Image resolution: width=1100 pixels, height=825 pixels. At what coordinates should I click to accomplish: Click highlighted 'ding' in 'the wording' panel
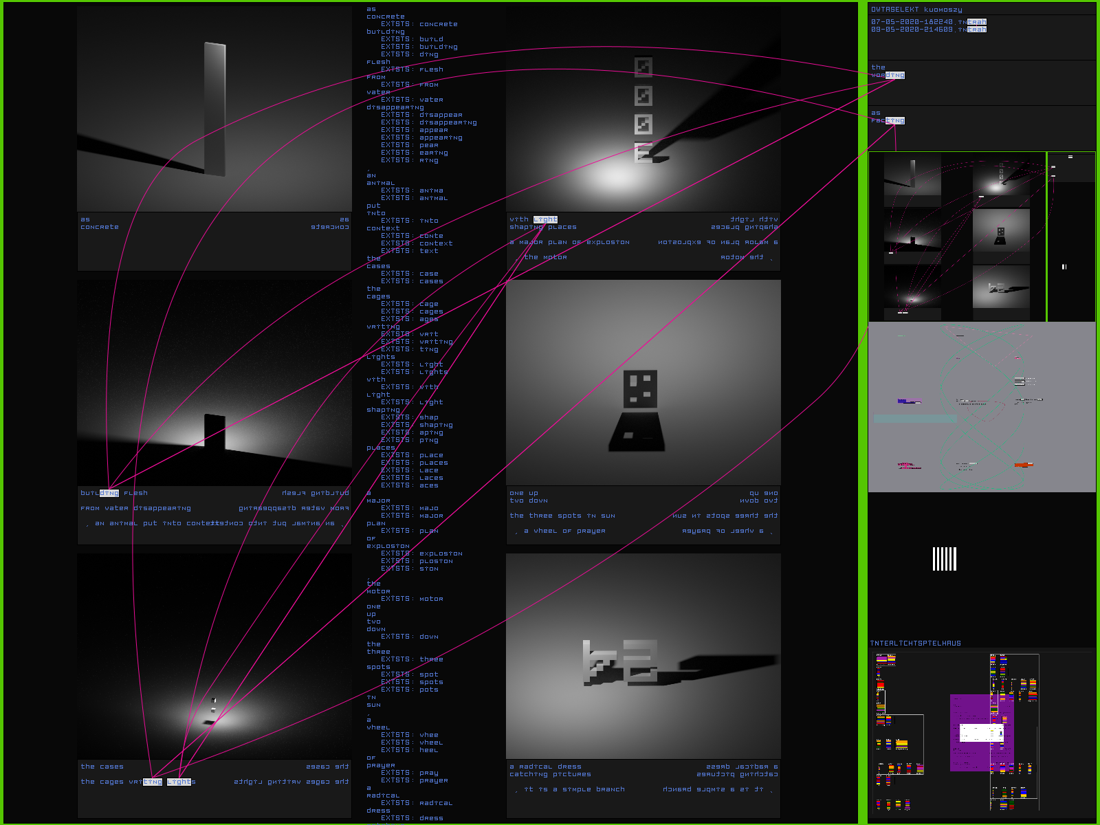(894, 75)
